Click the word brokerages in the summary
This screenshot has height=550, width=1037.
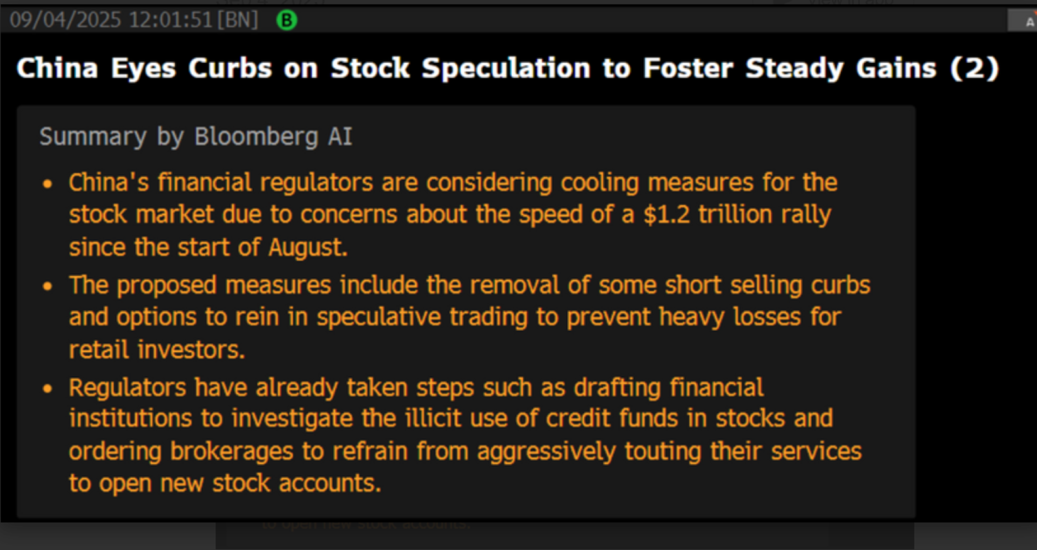pos(232,451)
